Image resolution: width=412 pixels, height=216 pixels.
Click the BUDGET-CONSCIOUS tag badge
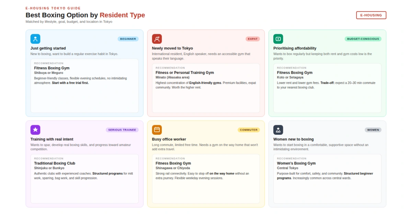(363, 39)
